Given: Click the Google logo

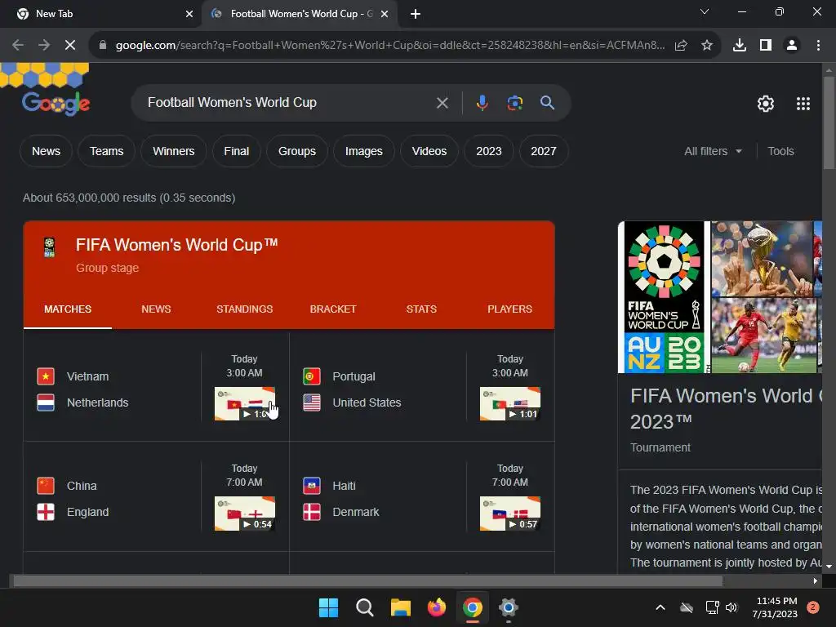Looking at the screenshot, I should pos(56,103).
